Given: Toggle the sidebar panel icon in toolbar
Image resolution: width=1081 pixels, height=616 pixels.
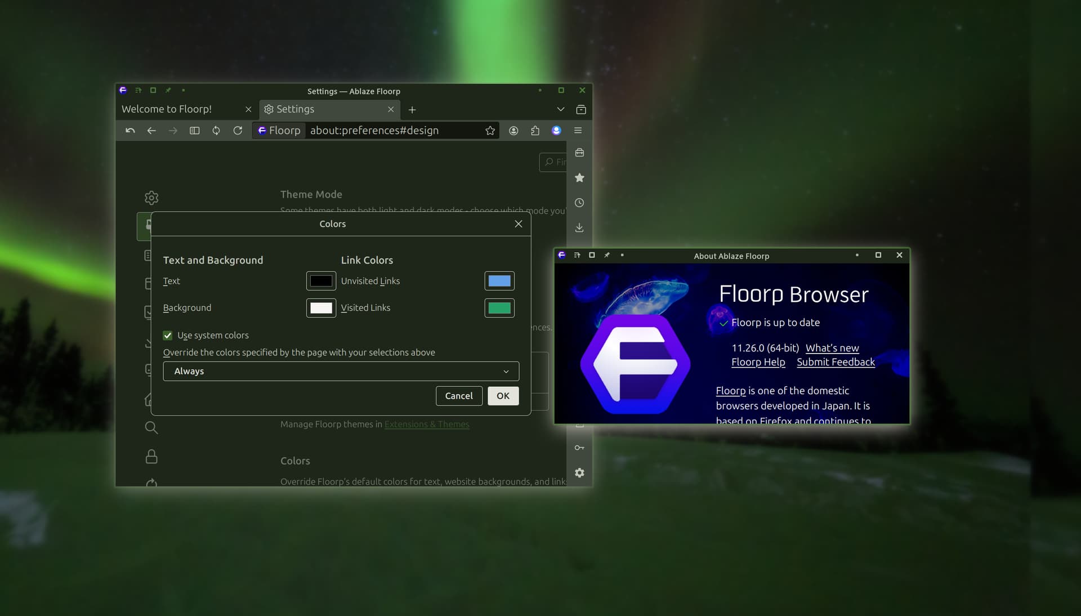Looking at the screenshot, I should tap(195, 131).
